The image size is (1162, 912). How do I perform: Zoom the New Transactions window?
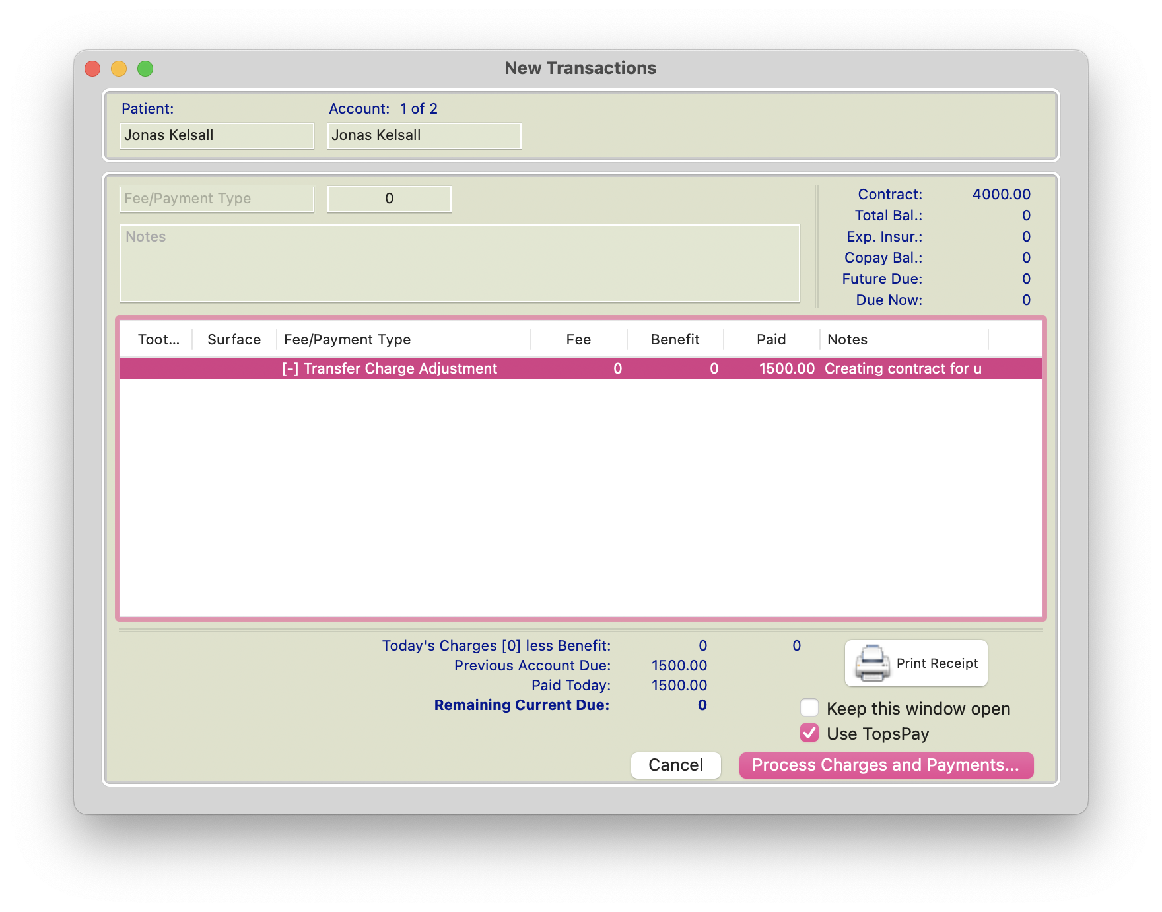145,68
